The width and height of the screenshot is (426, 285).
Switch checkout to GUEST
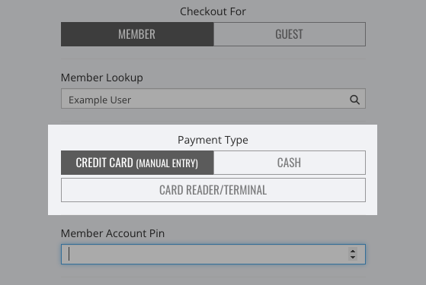290,34
